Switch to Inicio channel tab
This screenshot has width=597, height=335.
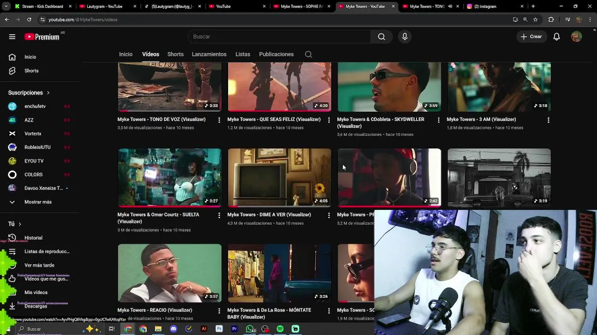(x=125, y=54)
